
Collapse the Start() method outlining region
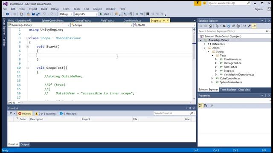coord(27,46)
